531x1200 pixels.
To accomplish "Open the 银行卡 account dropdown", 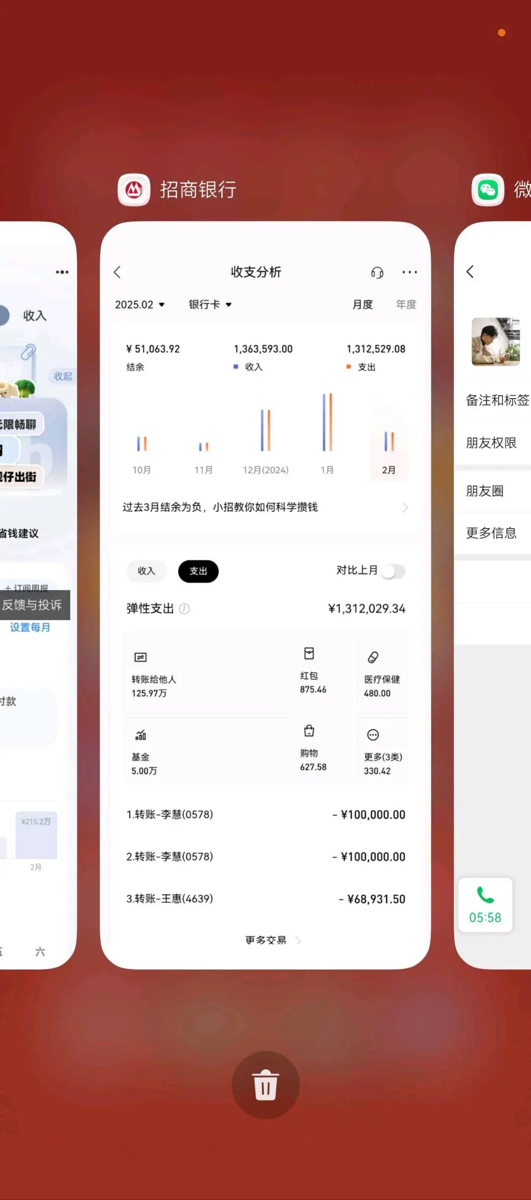I will [x=210, y=305].
